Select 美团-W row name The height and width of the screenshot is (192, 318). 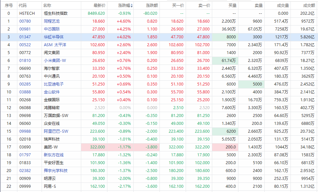coord(51,147)
